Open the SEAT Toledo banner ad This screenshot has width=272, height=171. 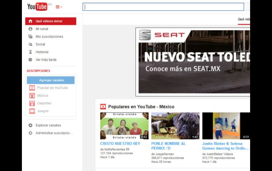tap(194, 62)
